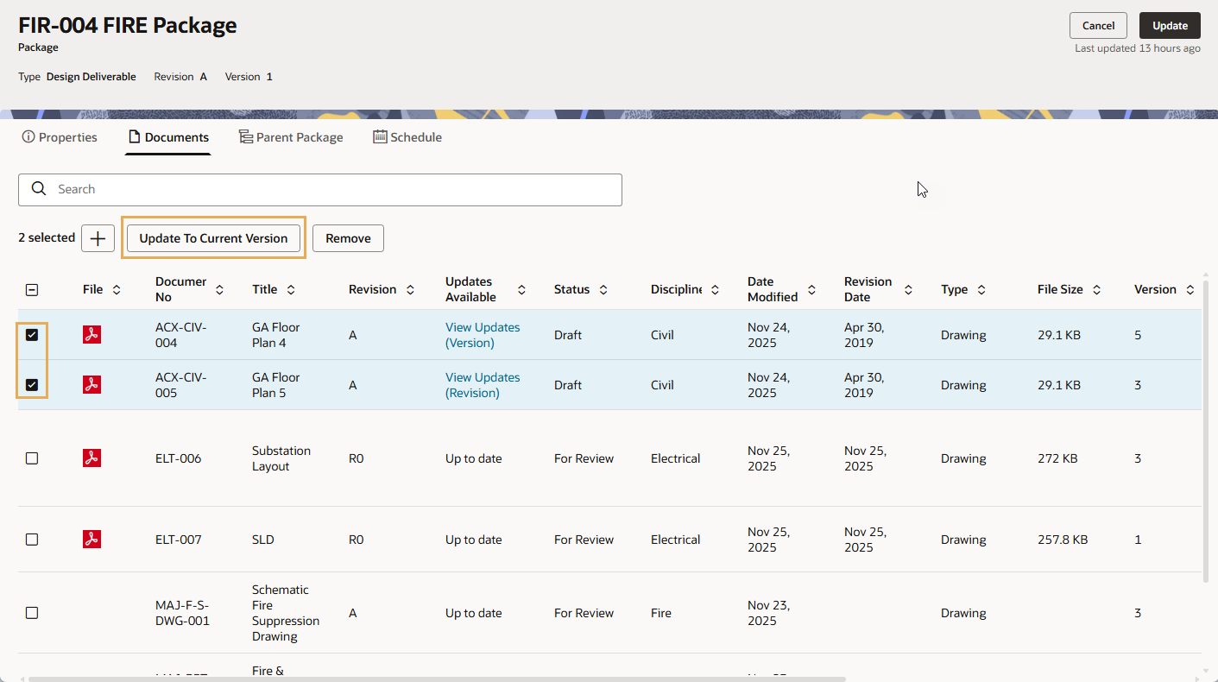The image size is (1218, 682).
Task: Click PDF icon in ELT-007 SLD row
Action: (x=92, y=540)
